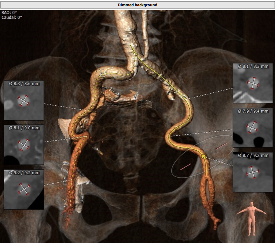Open the Ø 8.3 / 8.6 mm cross-section thumbnail
Screen dimensions: 276x245
pos(24,101)
